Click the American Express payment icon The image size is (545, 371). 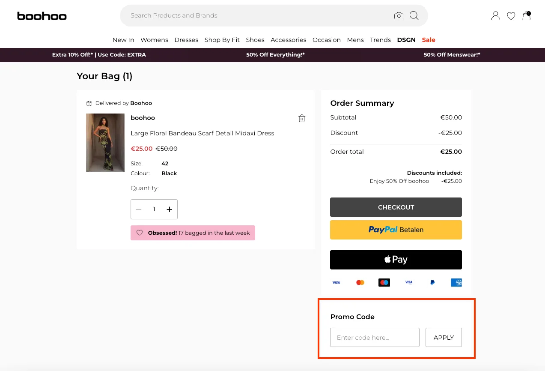coord(456,282)
